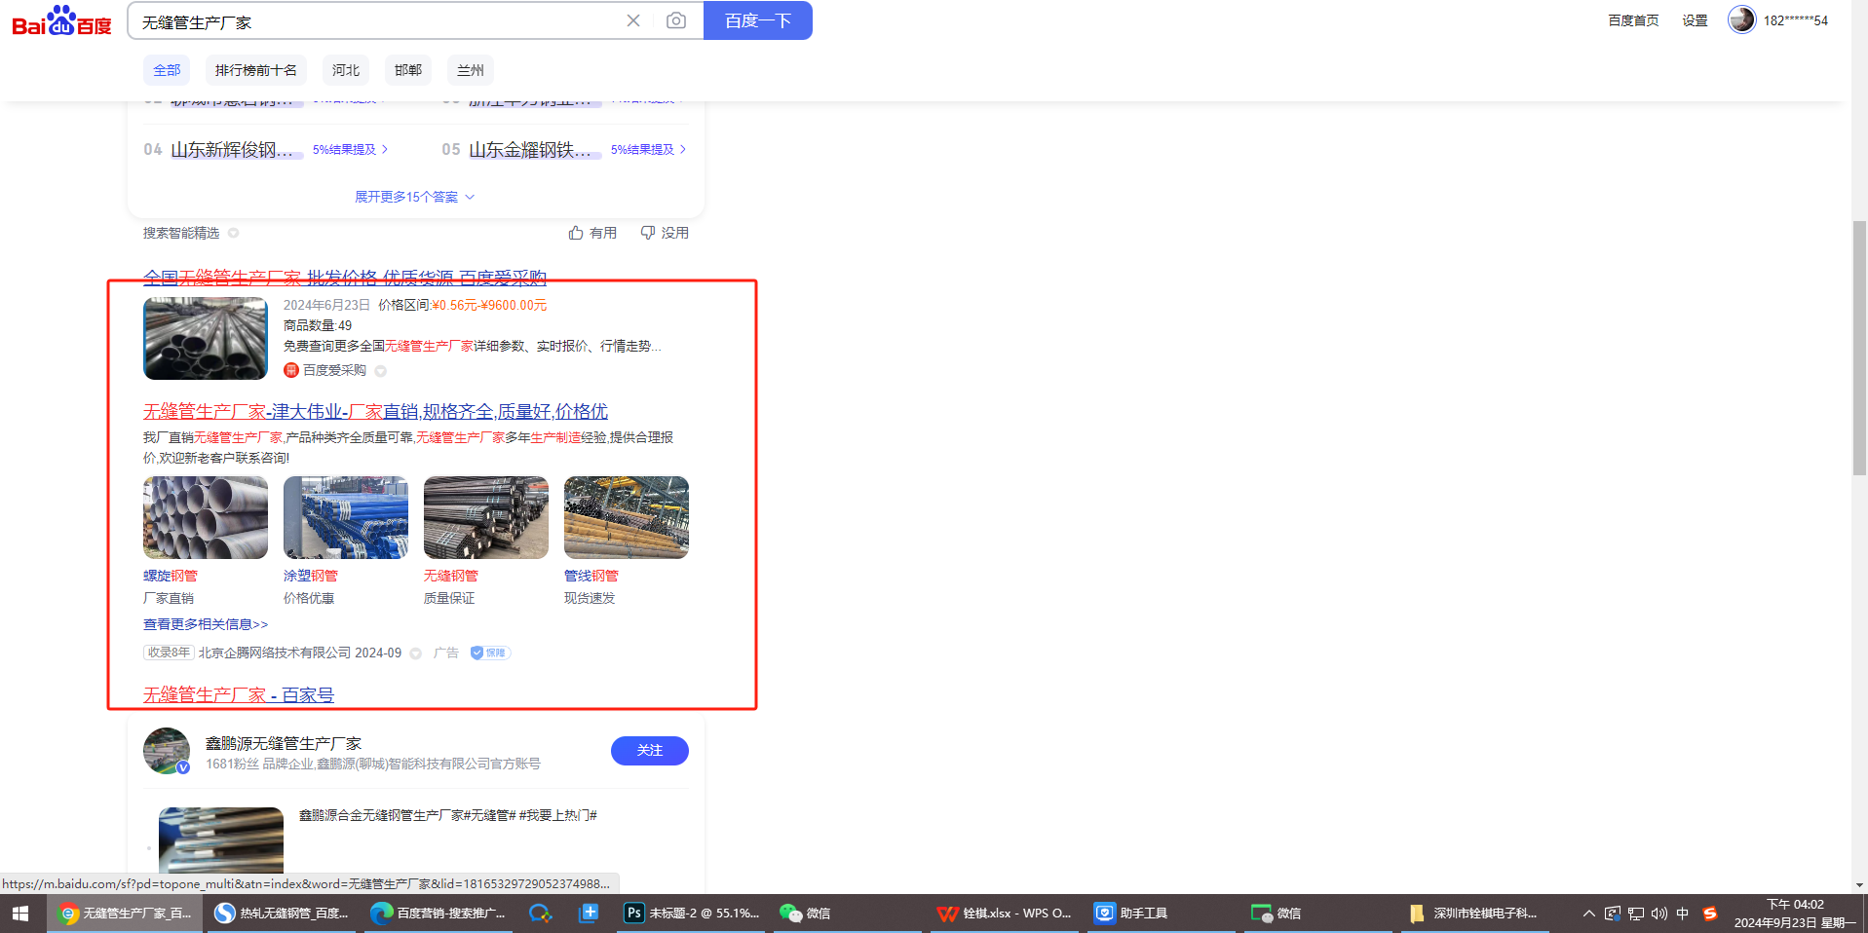The height and width of the screenshot is (933, 1868).
Task: Open the 鑫鹏源合金无缝钢管 video thumbnail
Action: coord(221,840)
